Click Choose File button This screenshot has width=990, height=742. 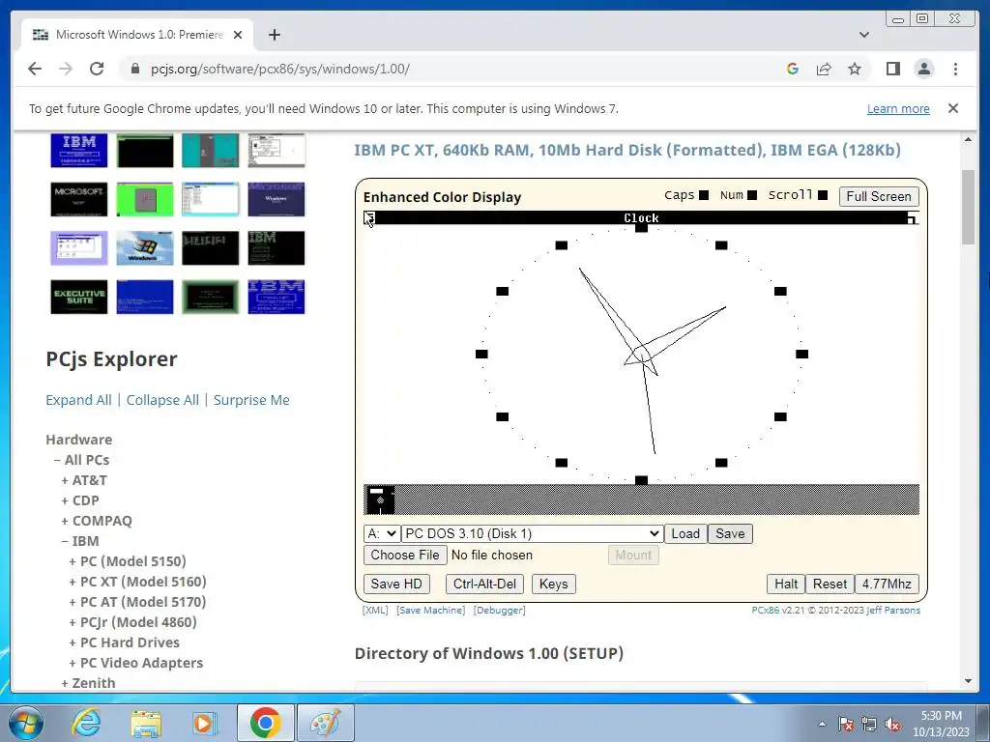tap(405, 556)
